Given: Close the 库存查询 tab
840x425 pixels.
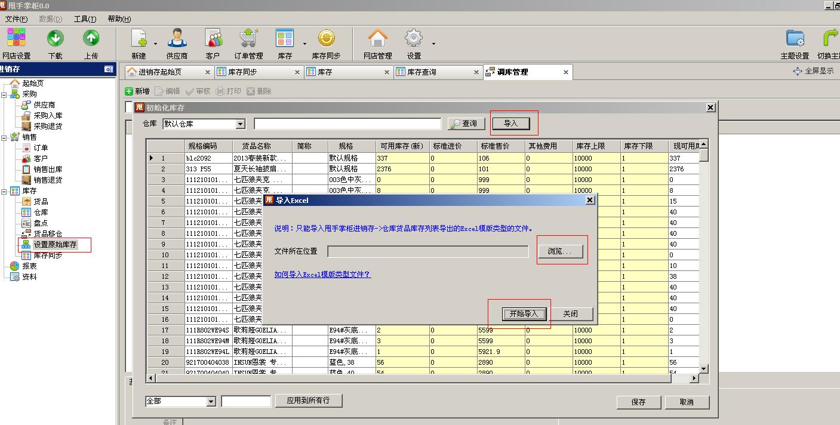Looking at the screenshot, I should pos(476,72).
